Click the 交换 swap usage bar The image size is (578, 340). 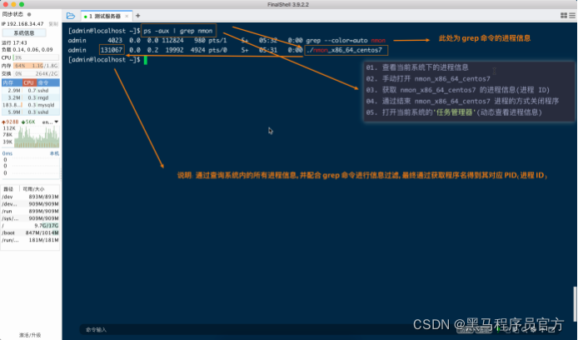36,73
